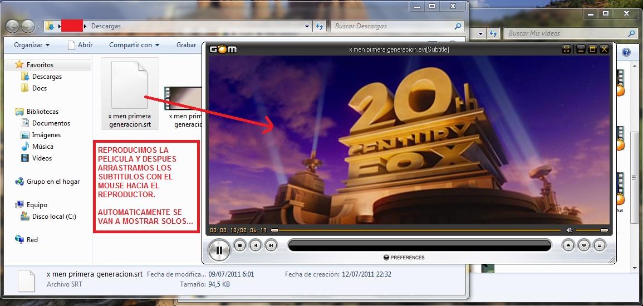Open the Organizar menu

(x=32, y=45)
